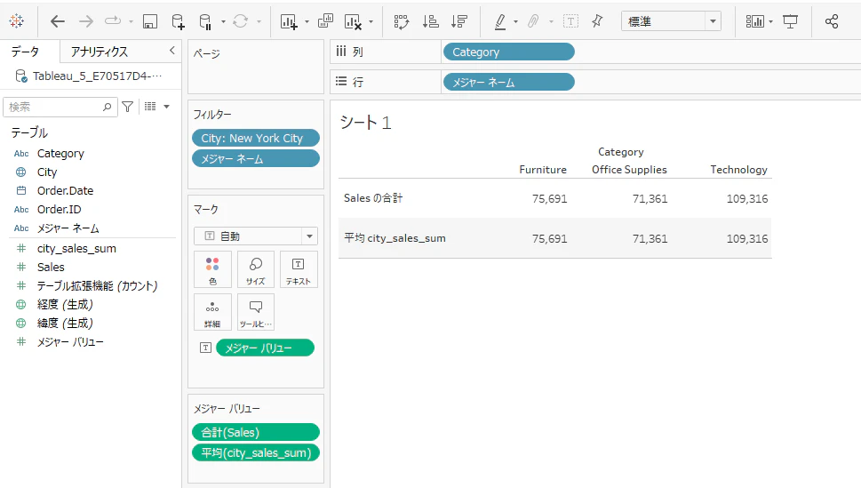Select the 緯度 (生成) field
Image resolution: width=861 pixels, height=488 pixels.
[65, 324]
